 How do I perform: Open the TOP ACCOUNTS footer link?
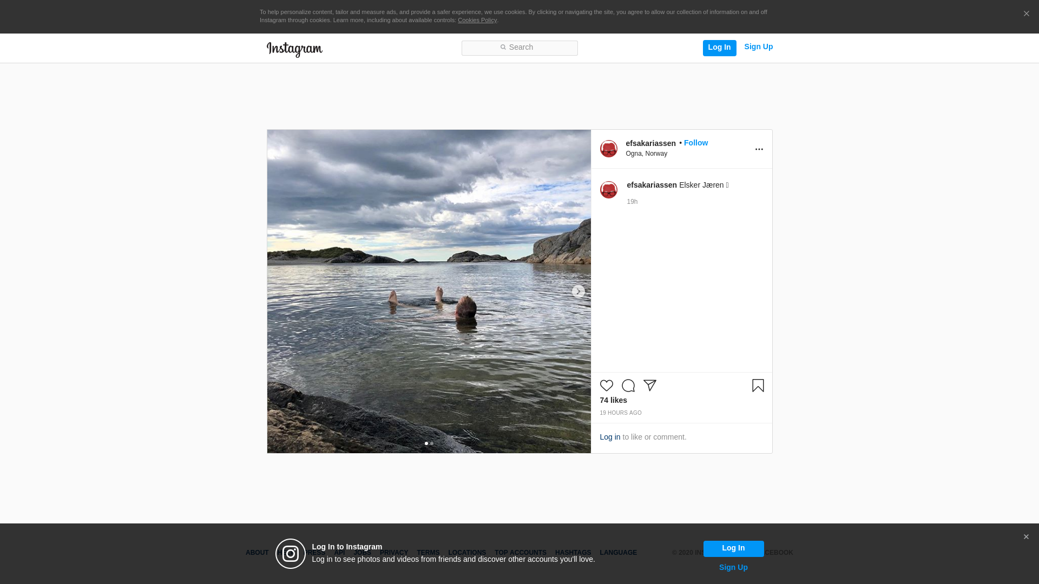point(521,553)
